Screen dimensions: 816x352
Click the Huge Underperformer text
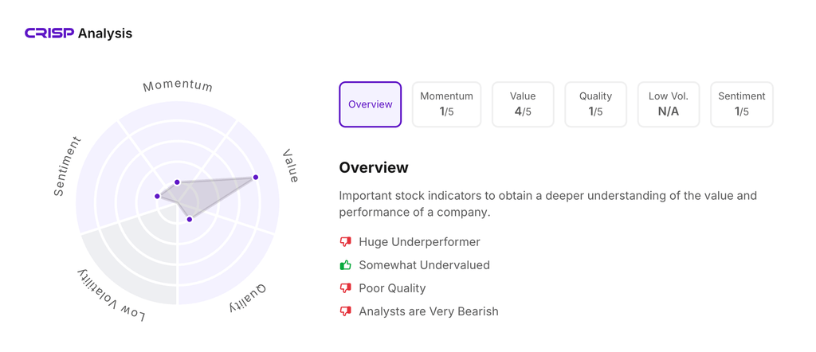[x=419, y=242]
